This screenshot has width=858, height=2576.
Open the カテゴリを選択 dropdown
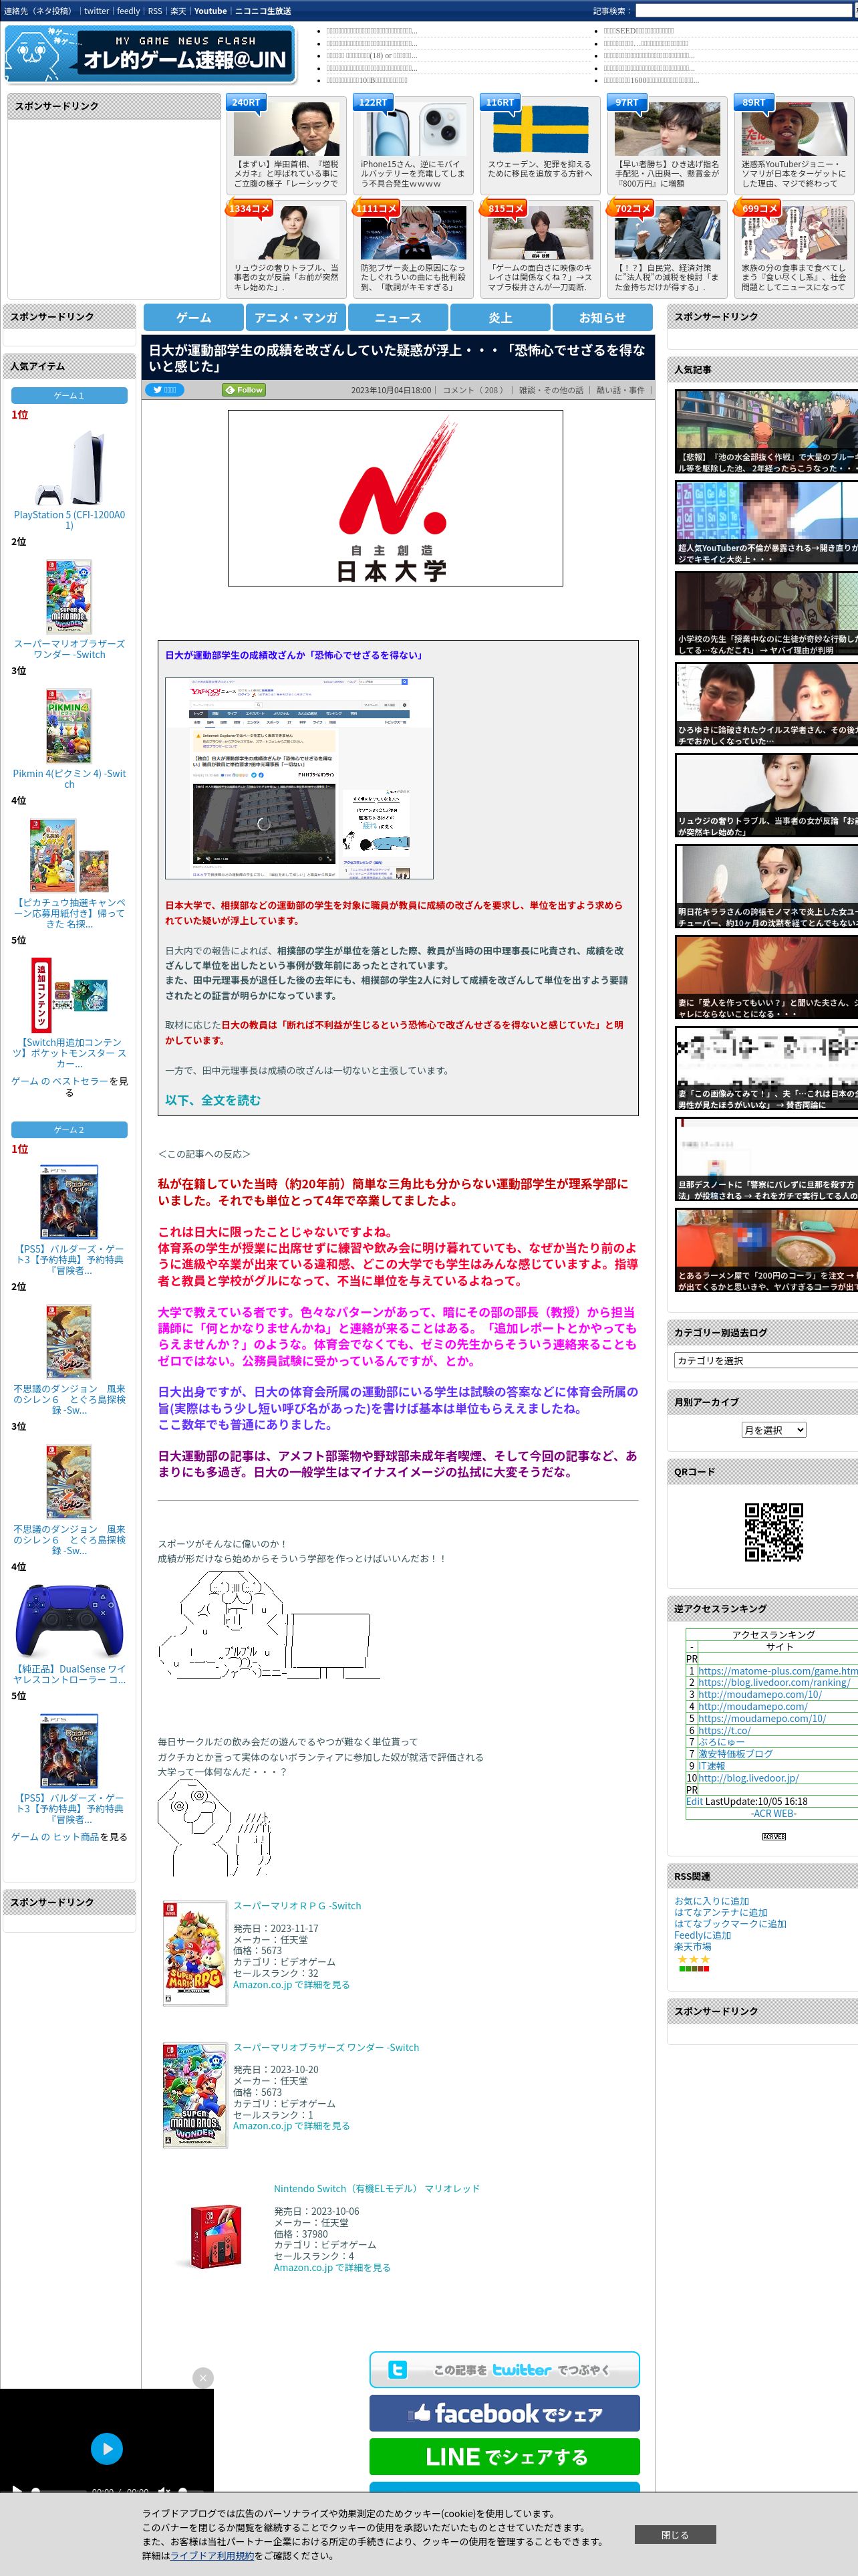(x=765, y=1360)
